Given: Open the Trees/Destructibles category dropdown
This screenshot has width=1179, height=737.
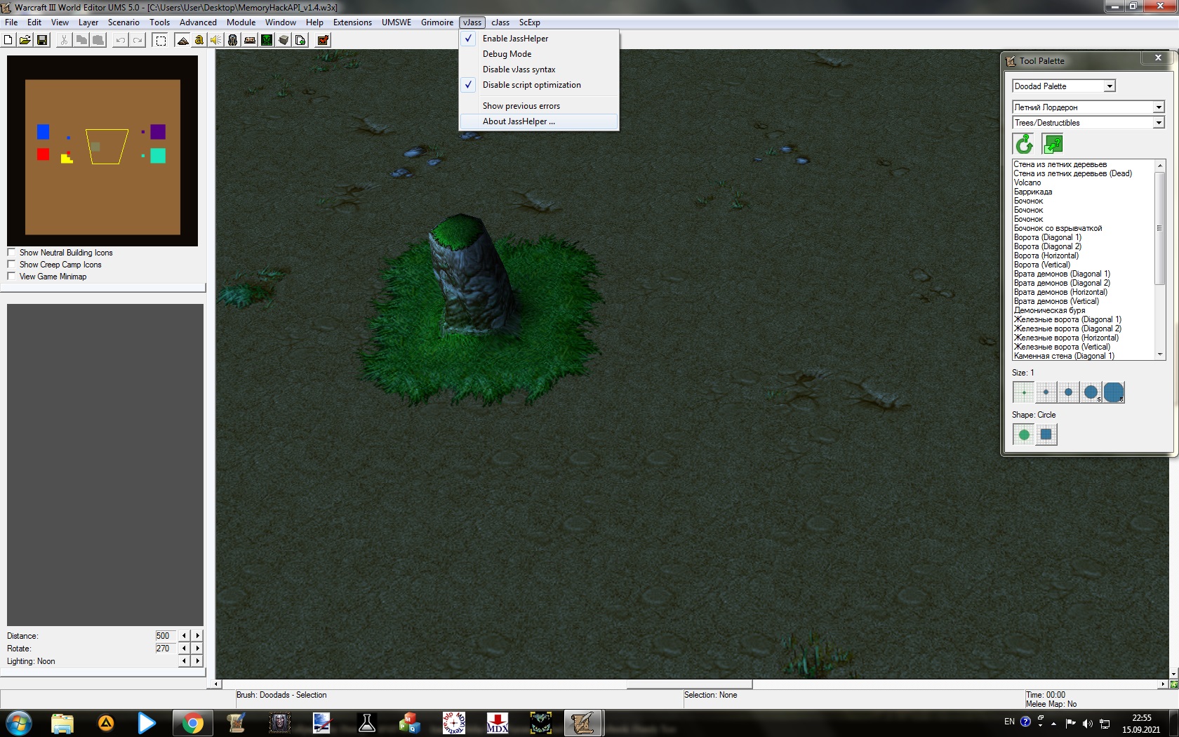Looking at the screenshot, I should [x=1159, y=123].
